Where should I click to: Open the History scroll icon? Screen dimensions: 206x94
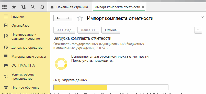[x=23, y=7]
